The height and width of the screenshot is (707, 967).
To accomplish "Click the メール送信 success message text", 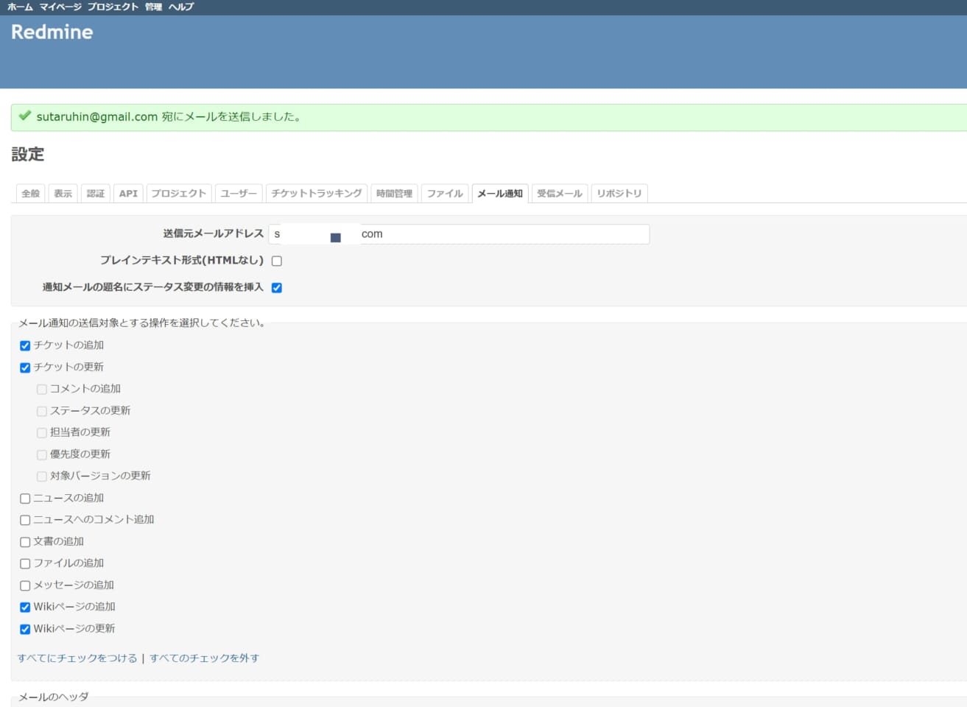I will tap(169, 116).
